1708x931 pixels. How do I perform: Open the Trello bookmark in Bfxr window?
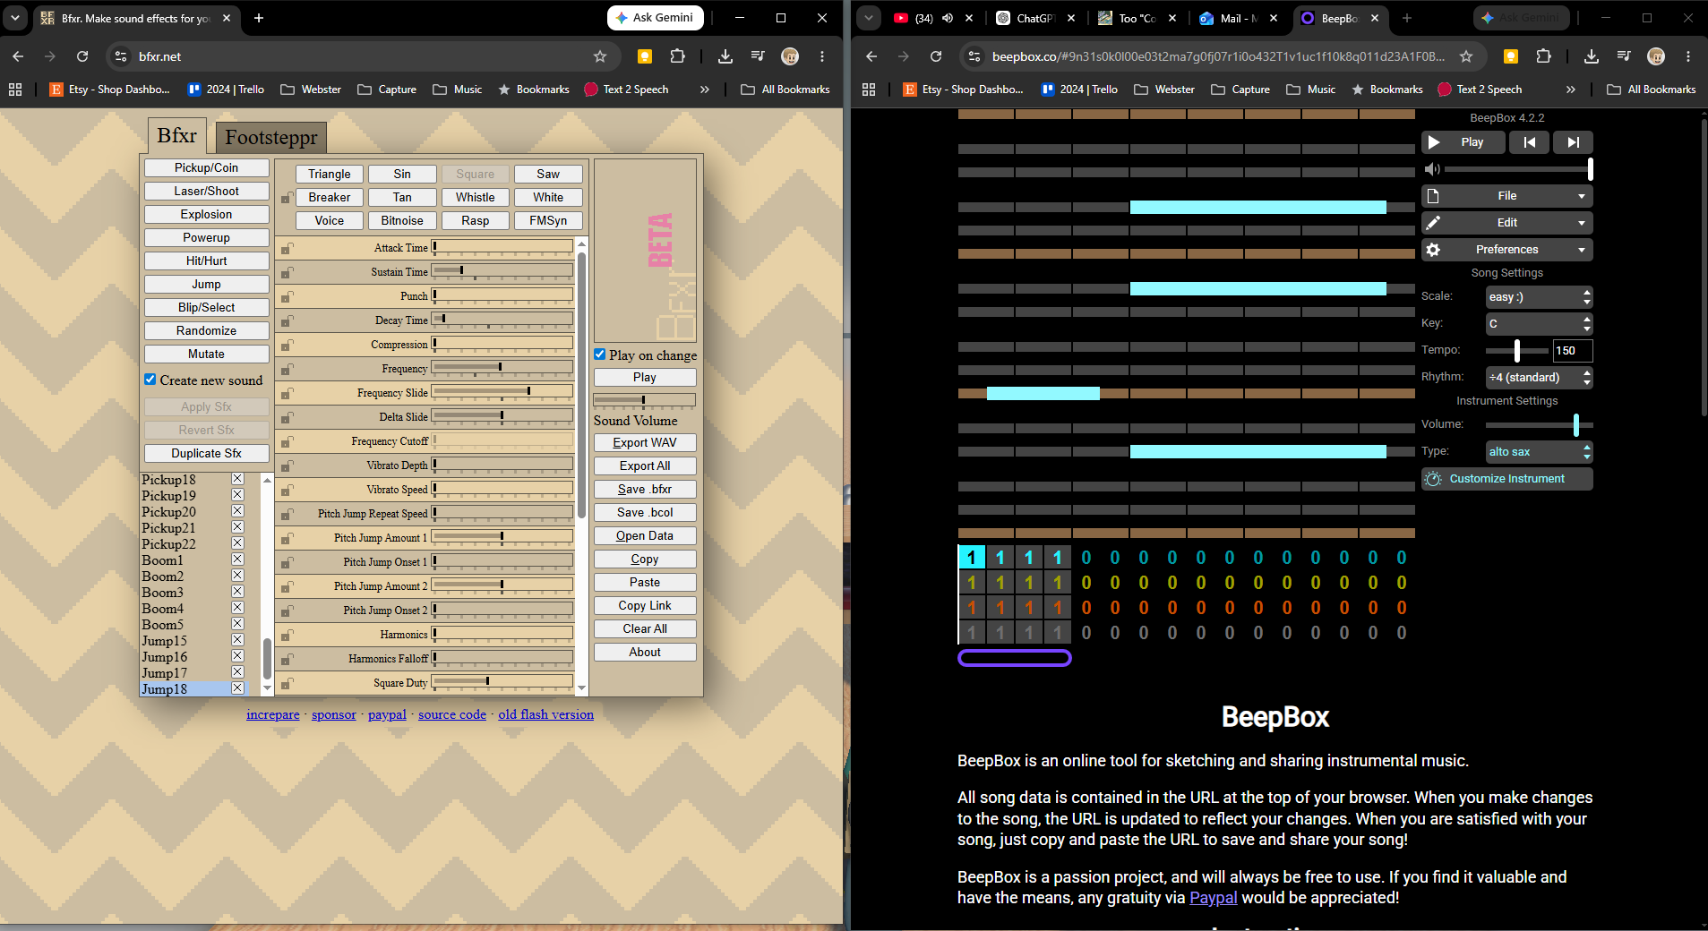click(226, 90)
